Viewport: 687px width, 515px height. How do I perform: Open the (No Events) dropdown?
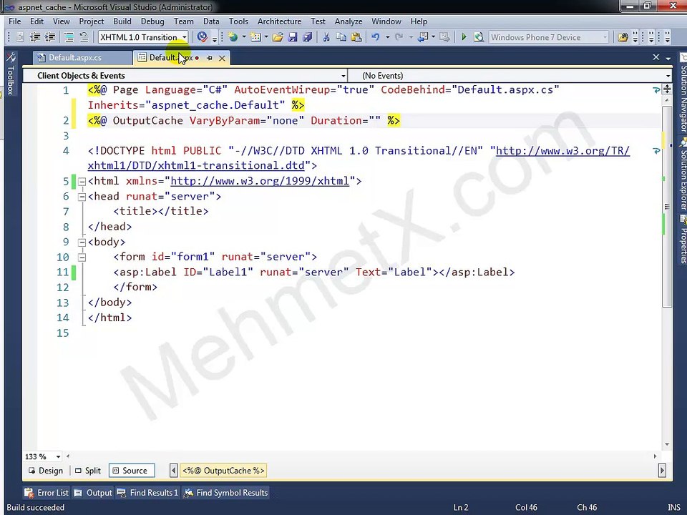(x=668, y=76)
